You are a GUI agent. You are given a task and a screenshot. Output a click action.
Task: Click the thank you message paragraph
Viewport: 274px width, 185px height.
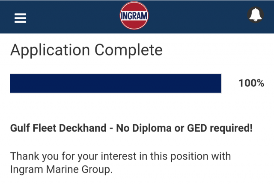click(120, 162)
